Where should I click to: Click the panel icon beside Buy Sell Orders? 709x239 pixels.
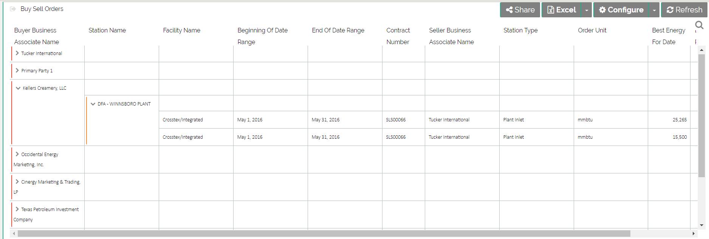[13, 9]
